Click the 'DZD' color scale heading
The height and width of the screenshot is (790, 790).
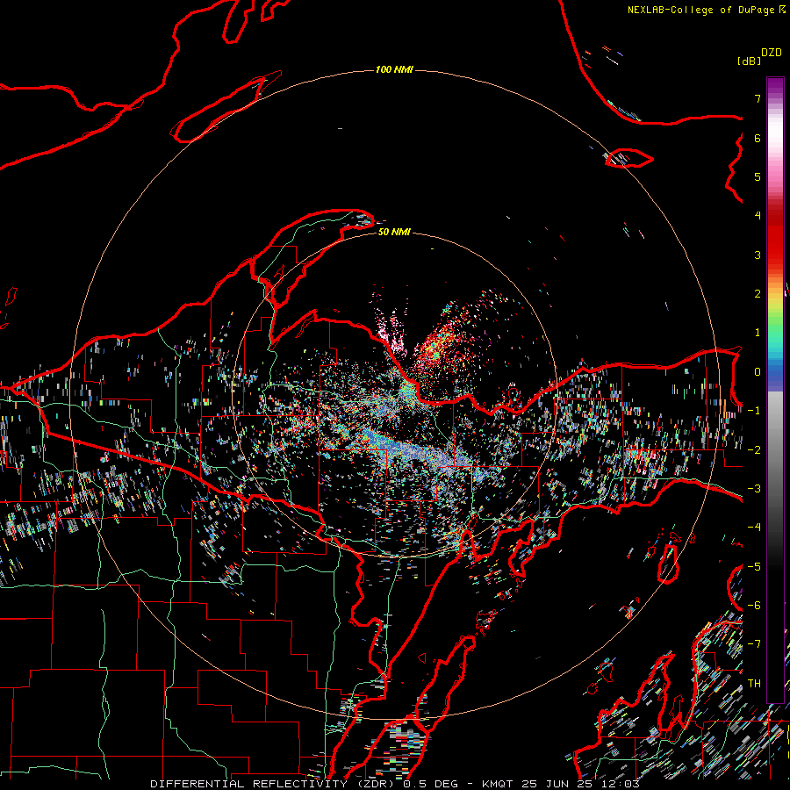pyautogui.click(x=772, y=53)
